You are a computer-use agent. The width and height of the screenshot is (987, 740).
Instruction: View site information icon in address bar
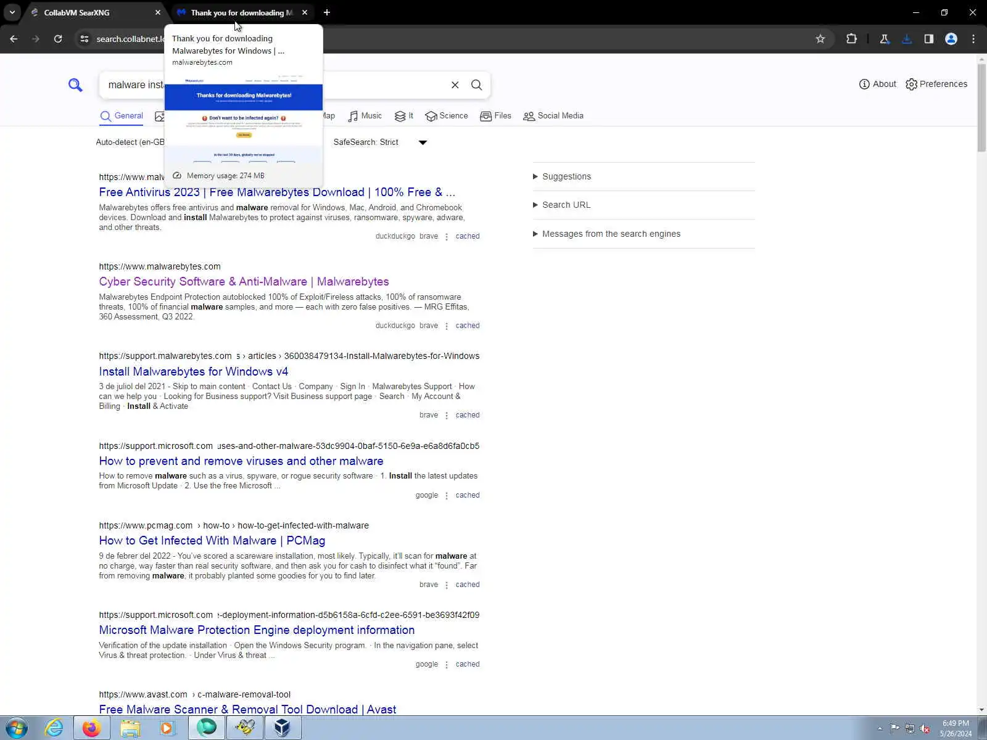(x=85, y=39)
